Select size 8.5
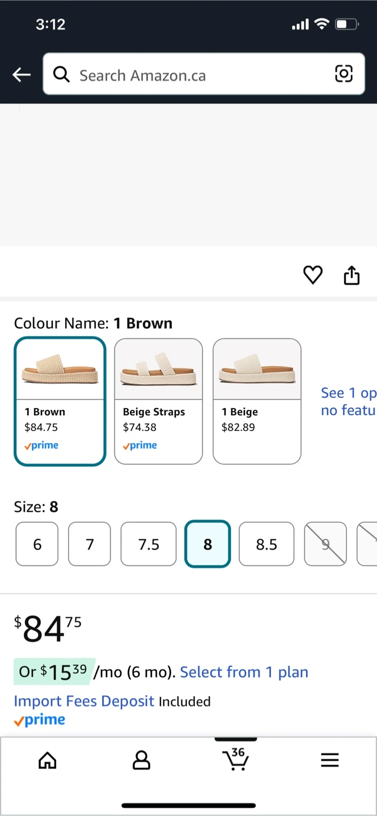Screen dimensions: 377x816 coord(266,544)
